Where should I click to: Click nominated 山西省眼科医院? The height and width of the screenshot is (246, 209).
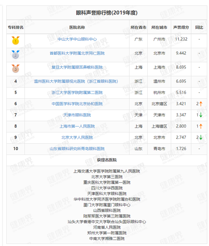click(x=107, y=211)
